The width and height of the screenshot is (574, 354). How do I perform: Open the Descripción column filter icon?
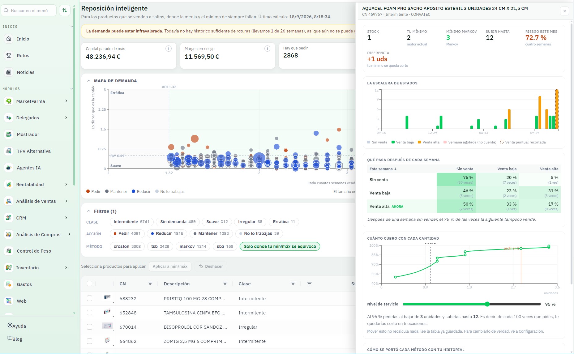pos(225,284)
